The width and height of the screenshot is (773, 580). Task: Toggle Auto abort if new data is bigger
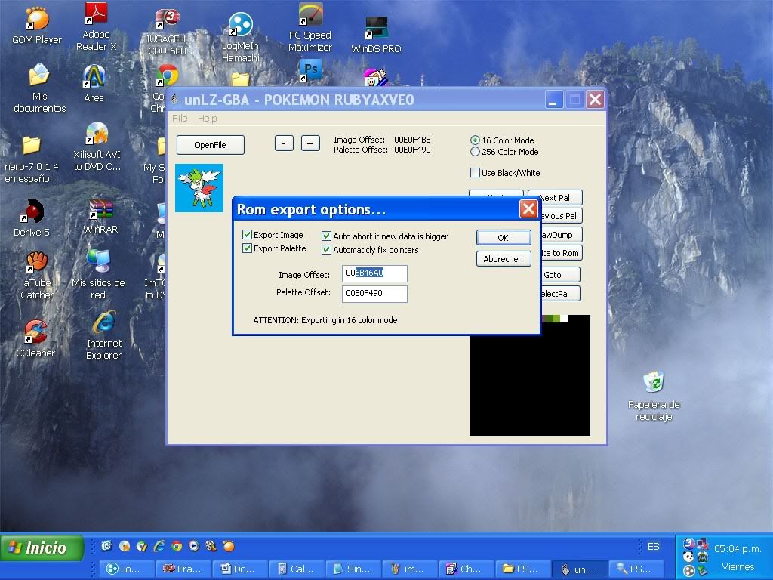click(326, 236)
